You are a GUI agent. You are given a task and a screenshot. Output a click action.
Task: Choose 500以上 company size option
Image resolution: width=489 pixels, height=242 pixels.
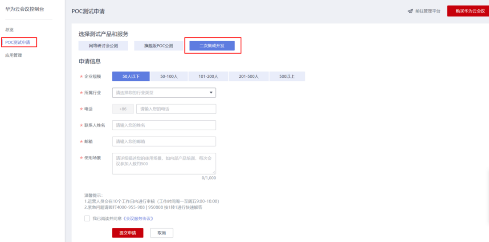[x=287, y=76]
